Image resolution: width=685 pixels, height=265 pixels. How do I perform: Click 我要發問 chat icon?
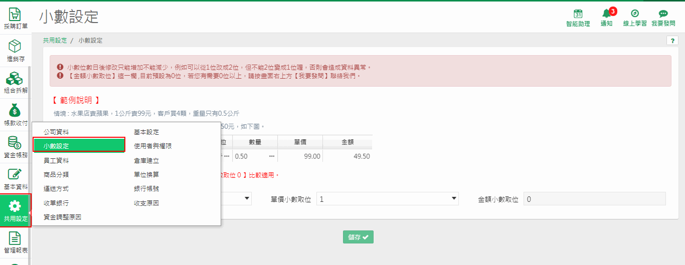click(663, 18)
